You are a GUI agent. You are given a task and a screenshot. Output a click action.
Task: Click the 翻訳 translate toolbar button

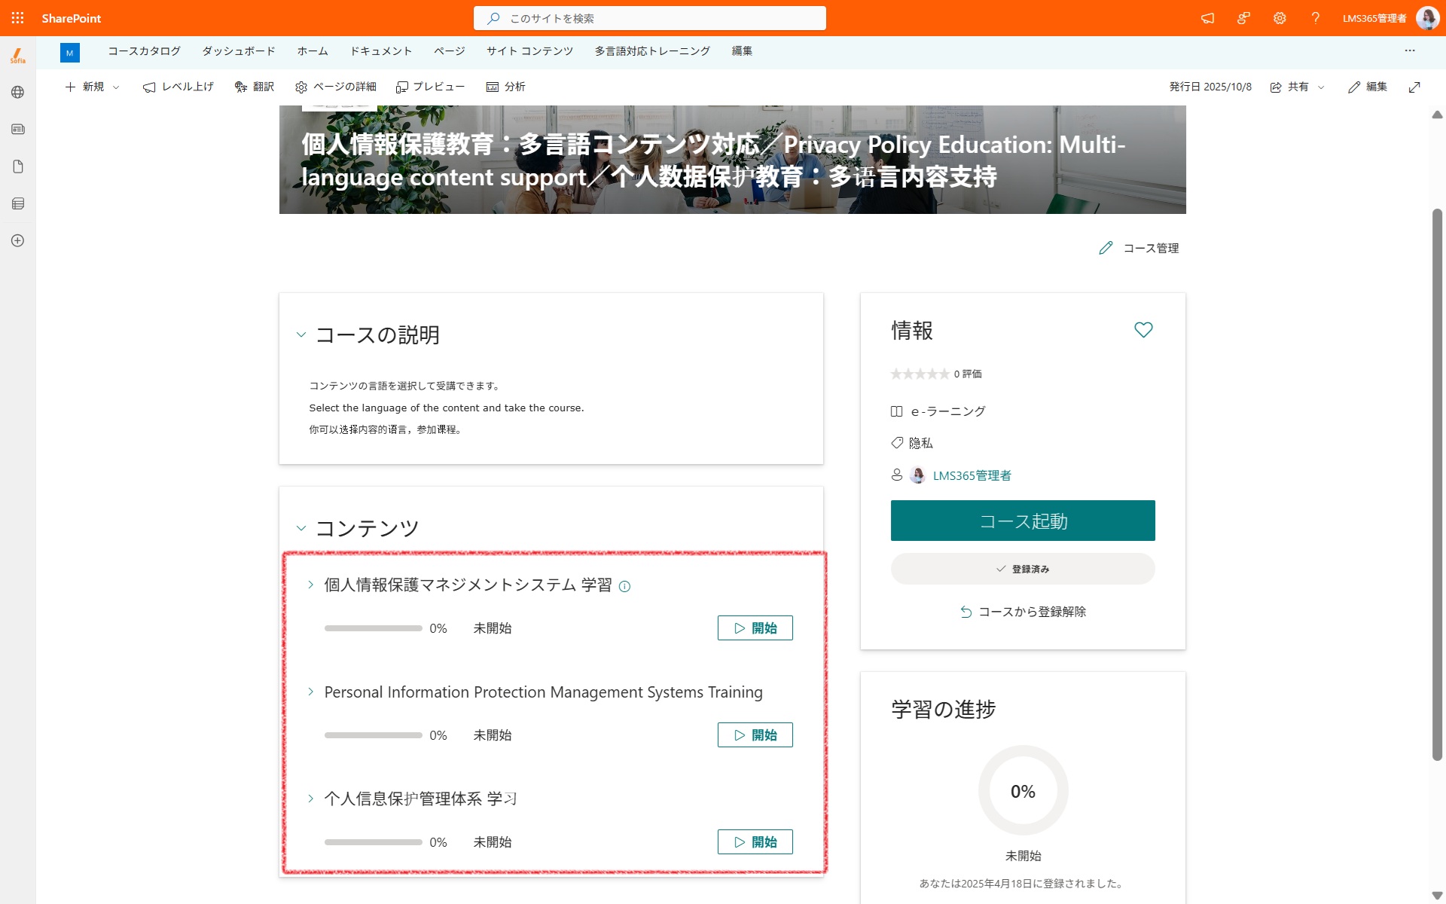pos(254,87)
